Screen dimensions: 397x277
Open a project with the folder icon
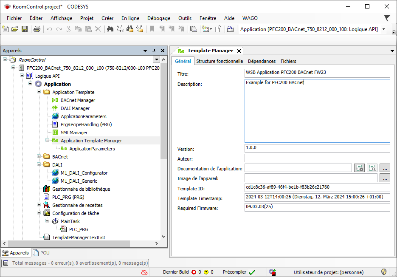(15, 29)
